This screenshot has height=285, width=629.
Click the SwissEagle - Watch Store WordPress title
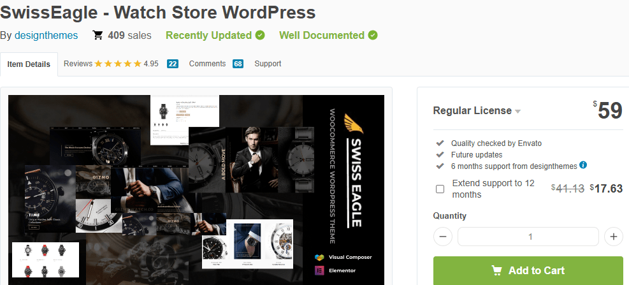click(158, 13)
